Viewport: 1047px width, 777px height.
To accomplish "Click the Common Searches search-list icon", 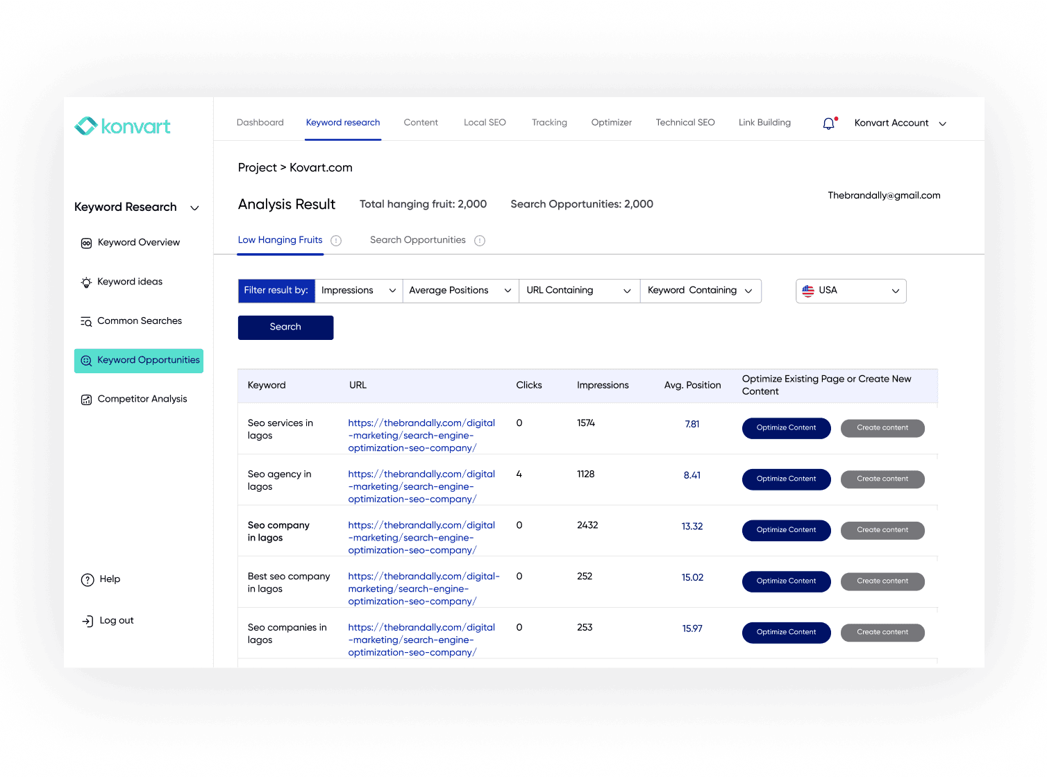I will (86, 321).
